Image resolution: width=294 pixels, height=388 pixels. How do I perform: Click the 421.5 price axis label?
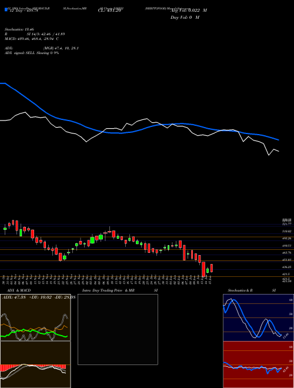coord(286,274)
